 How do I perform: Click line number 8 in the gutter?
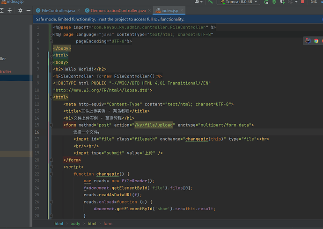(x=38, y=76)
